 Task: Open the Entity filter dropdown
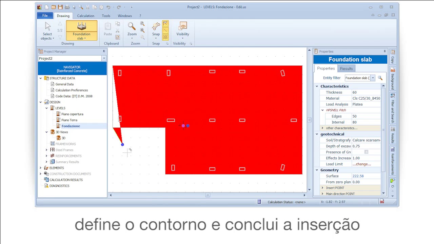pos(373,78)
